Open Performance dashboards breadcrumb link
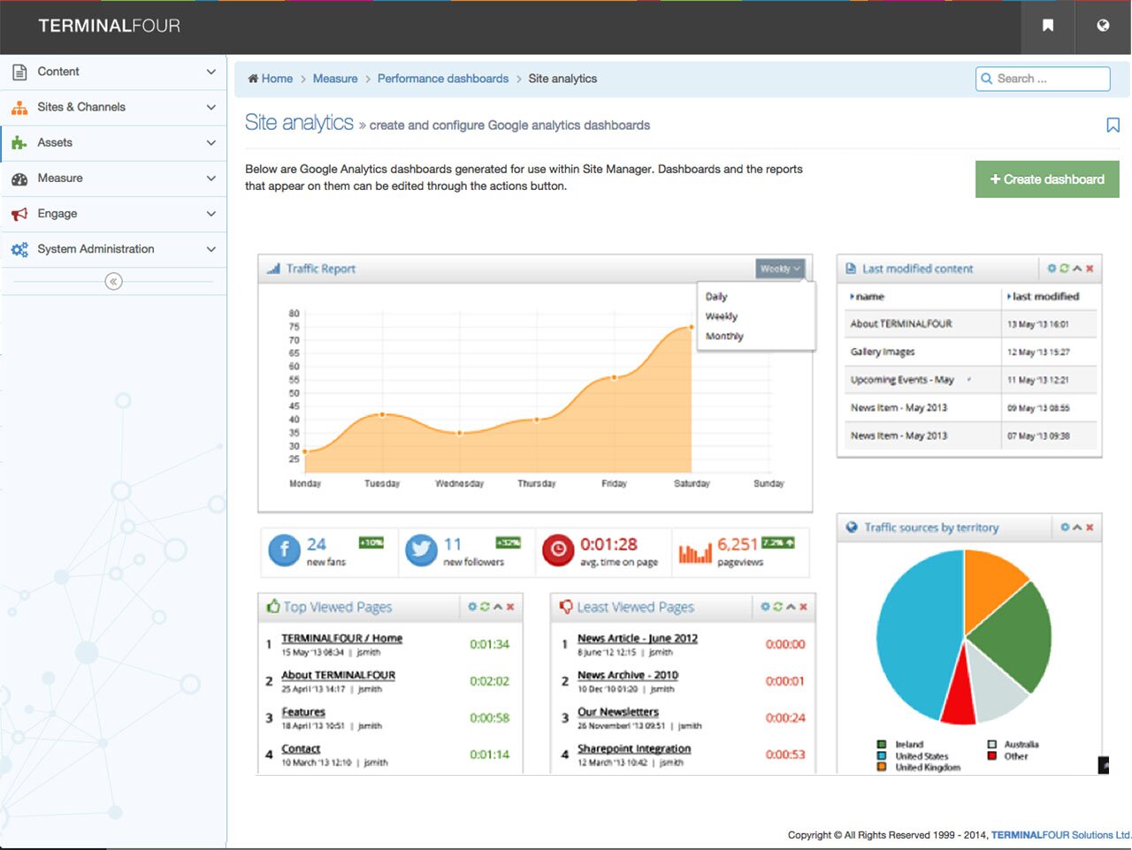Screen dimensions: 1132x850 pos(443,79)
